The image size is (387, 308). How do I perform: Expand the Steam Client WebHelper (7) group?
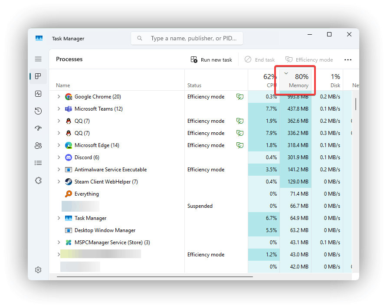[x=59, y=181]
